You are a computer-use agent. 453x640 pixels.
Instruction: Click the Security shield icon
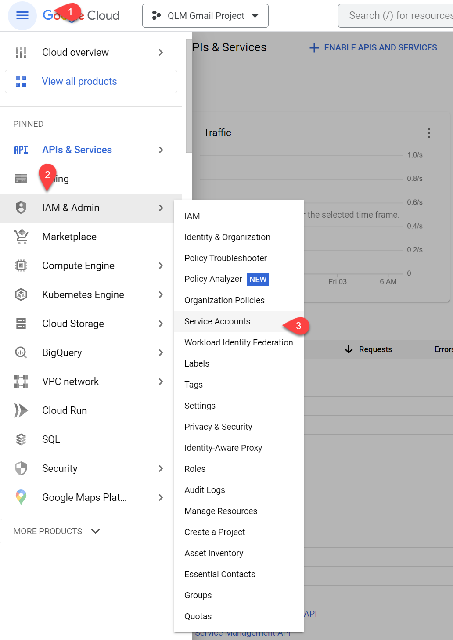[21, 468]
